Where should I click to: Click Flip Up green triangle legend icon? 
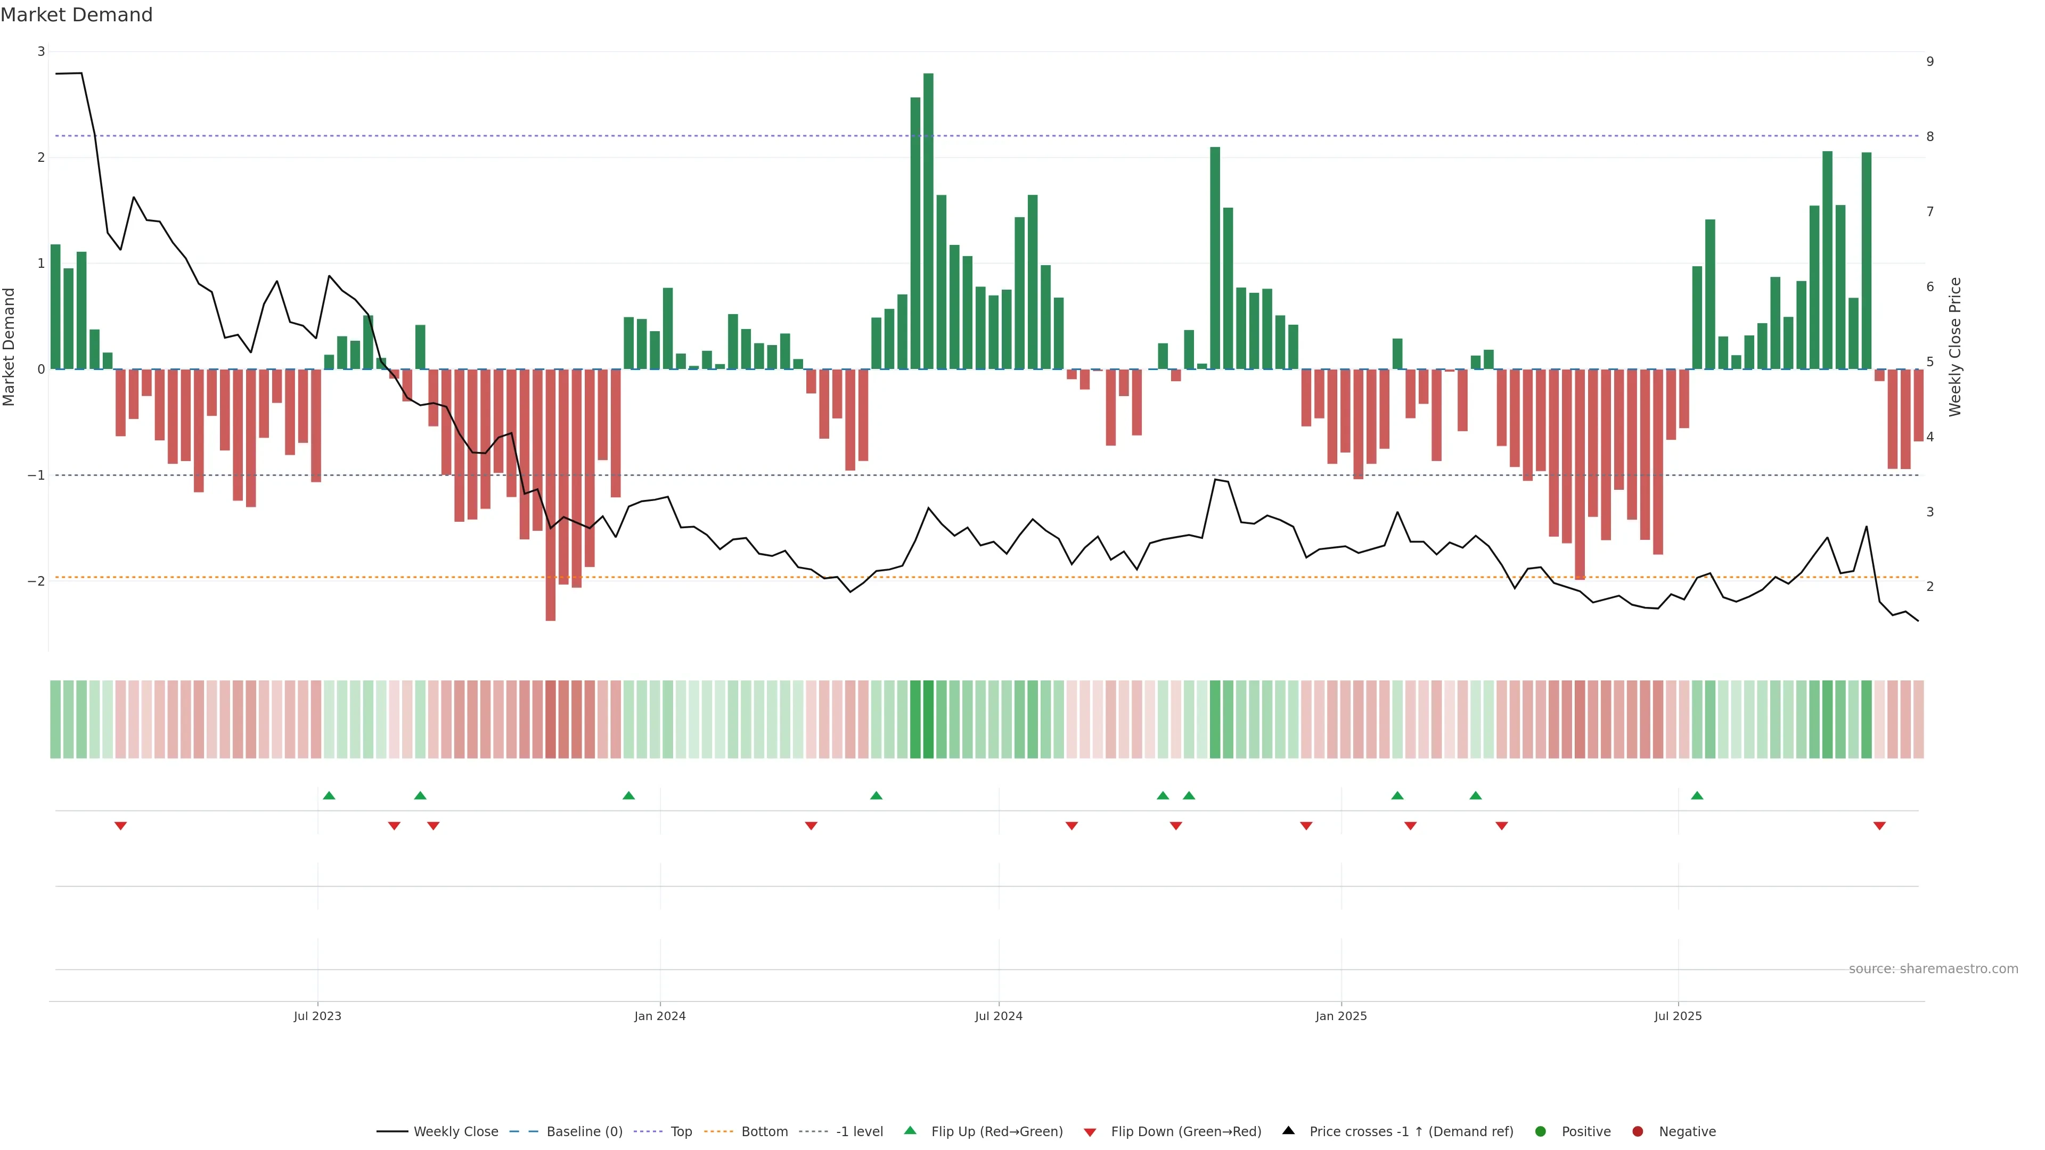tap(911, 1131)
